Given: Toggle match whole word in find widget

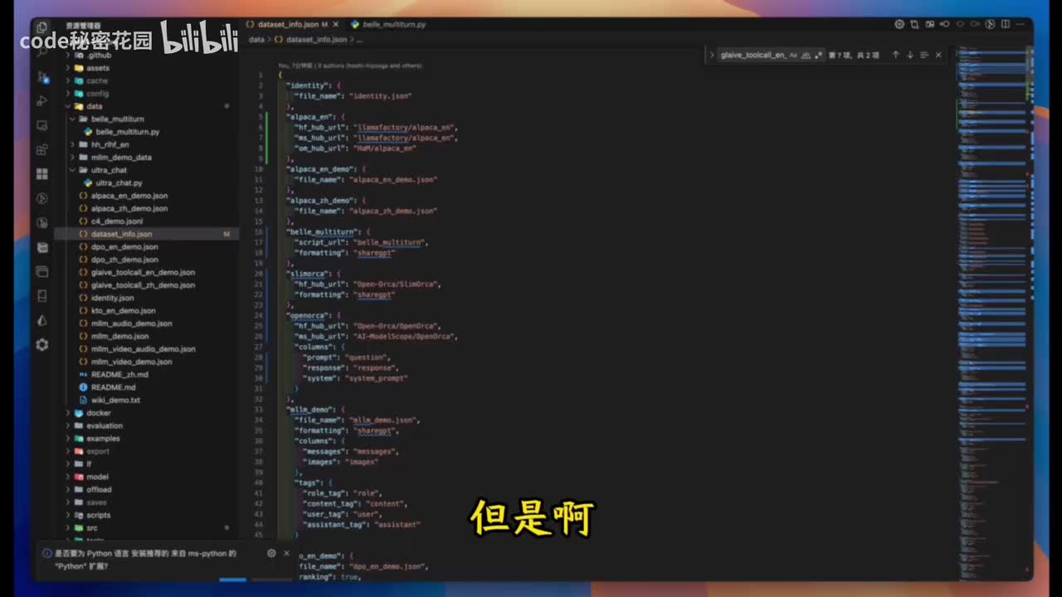Looking at the screenshot, I should coord(806,55).
